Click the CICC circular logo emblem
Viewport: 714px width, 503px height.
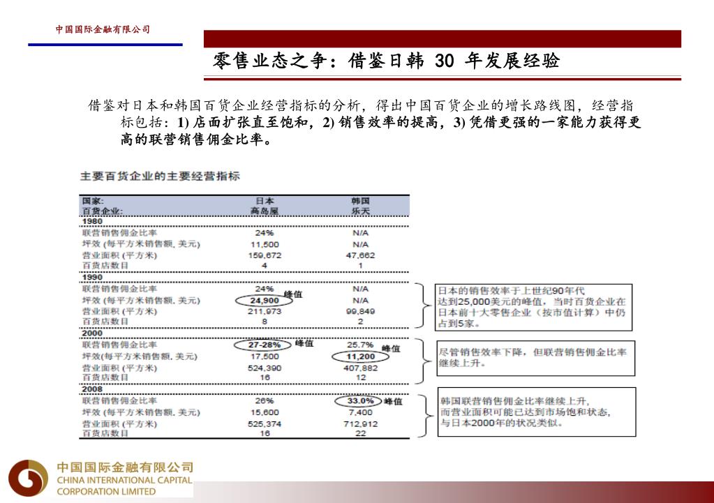coord(28,478)
